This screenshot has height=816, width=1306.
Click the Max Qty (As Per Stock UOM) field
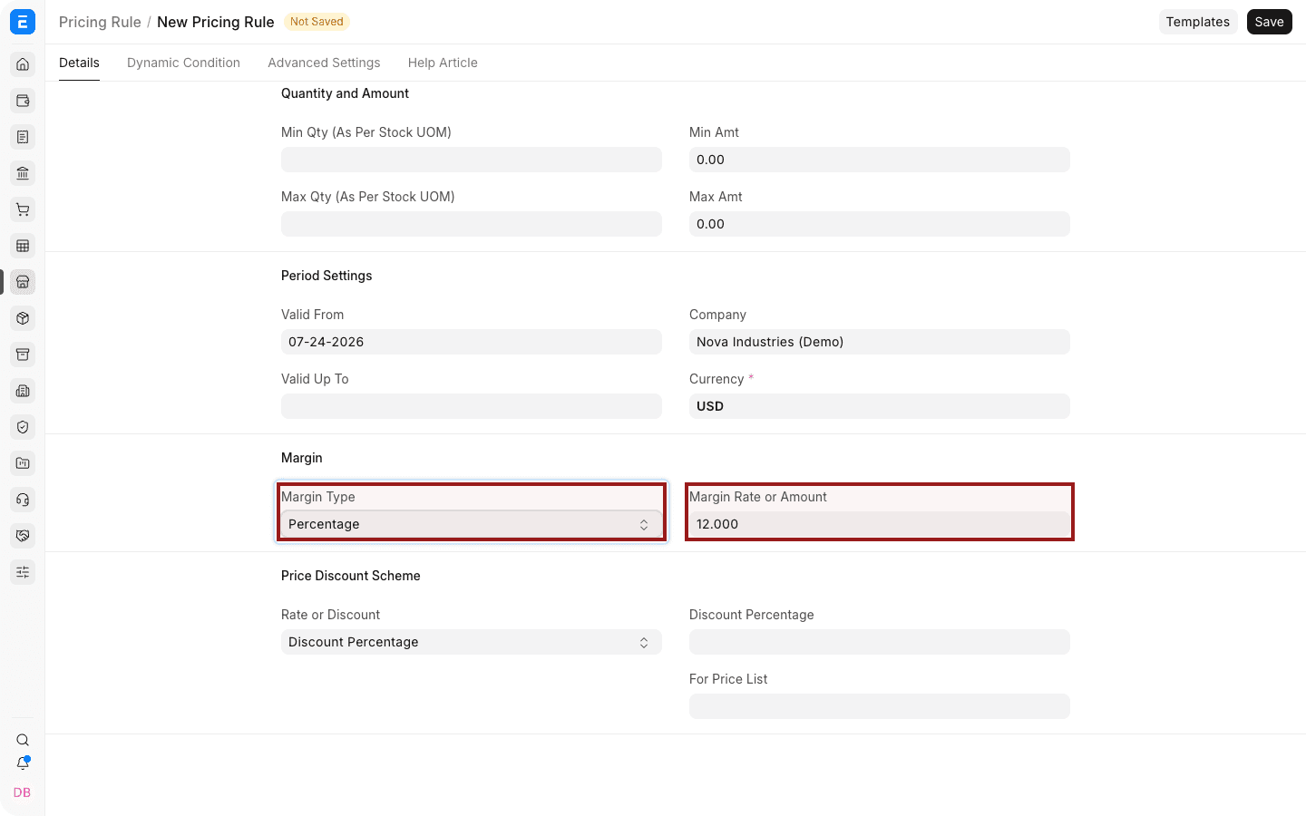[472, 224]
